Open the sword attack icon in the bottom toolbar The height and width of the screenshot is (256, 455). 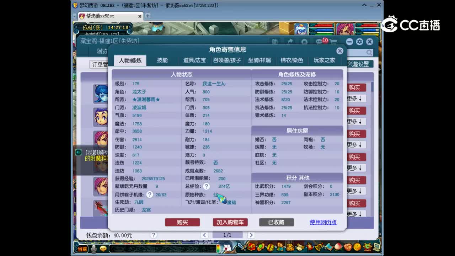coord(242,247)
